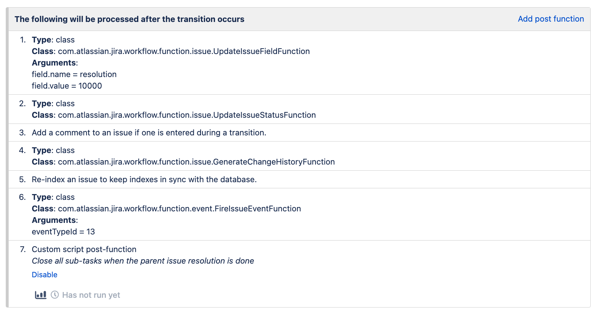This screenshot has width=595, height=314.
Task: Click the 'Has not run yet' status text
Action: [x=91, y=295]
